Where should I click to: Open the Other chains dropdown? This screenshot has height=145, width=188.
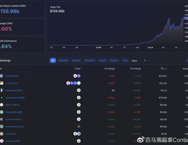[x=138, y=61]
